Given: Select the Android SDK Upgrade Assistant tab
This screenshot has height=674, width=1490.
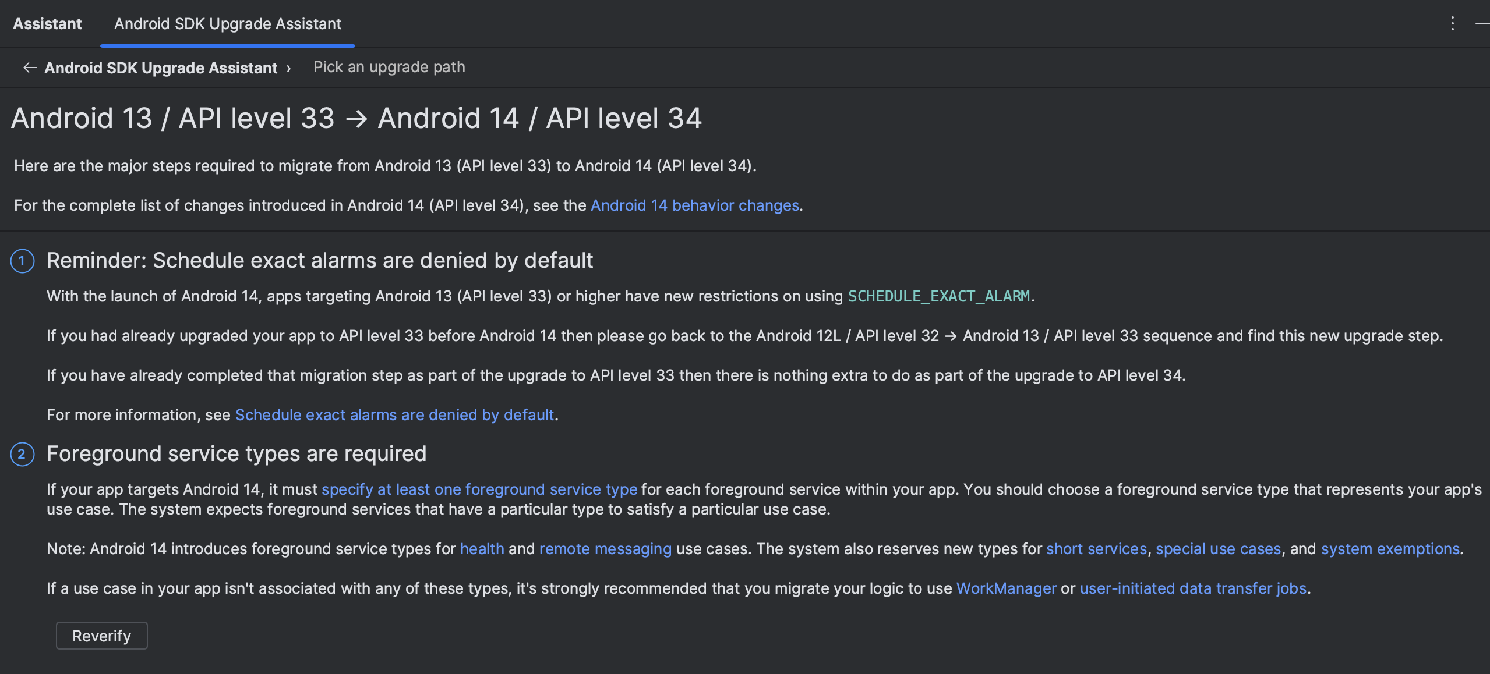Looking at the screenshot, I should click(227, 23).
